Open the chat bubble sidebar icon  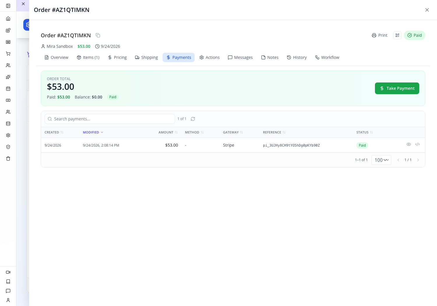[x=8, y=291]
